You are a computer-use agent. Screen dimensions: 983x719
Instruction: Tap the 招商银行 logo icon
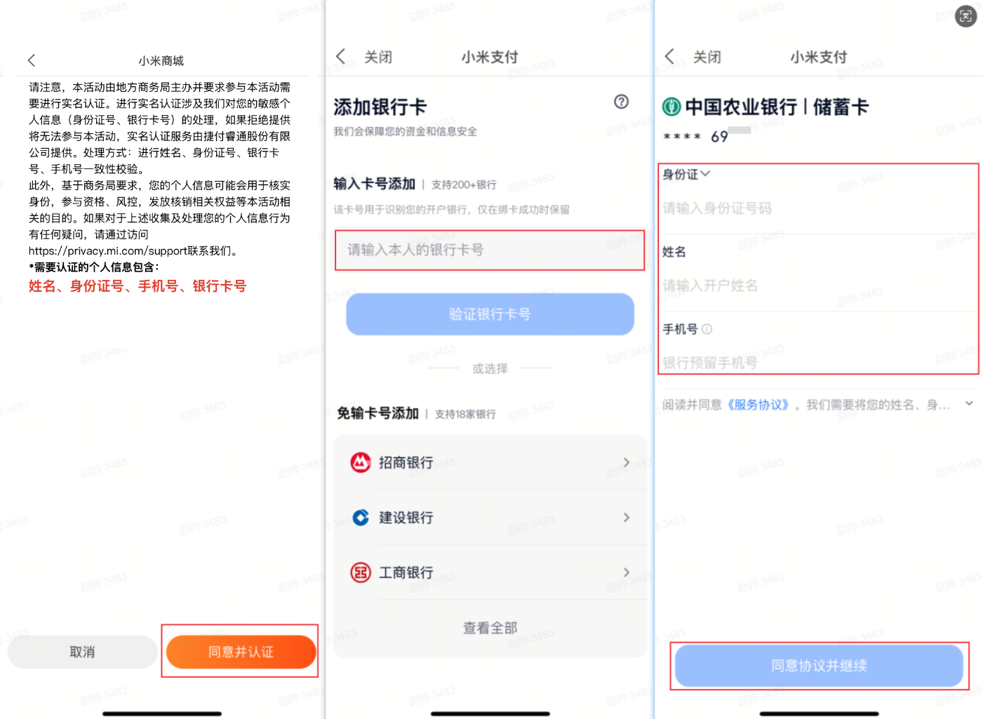tap(361, 462)
